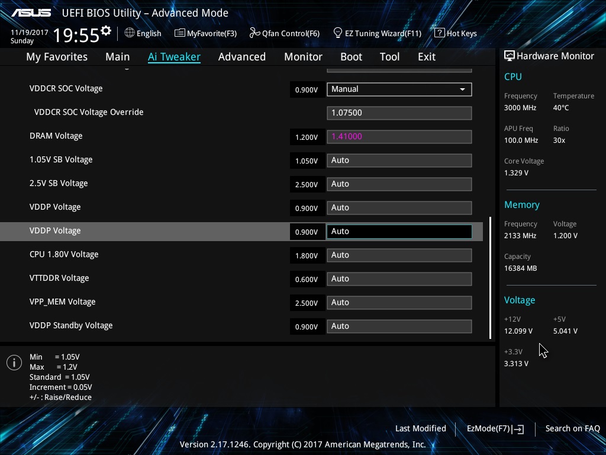The width and height of the screenshot is (606, 455).
Task: Click the 1.05V SB Voltage label
Action: 61,159
